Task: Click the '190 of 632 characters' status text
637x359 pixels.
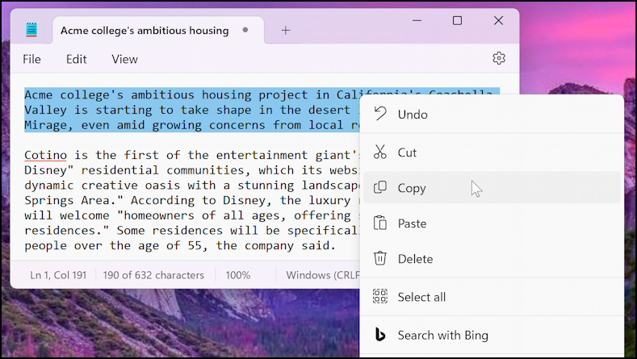Action: [x=153, y=275]
